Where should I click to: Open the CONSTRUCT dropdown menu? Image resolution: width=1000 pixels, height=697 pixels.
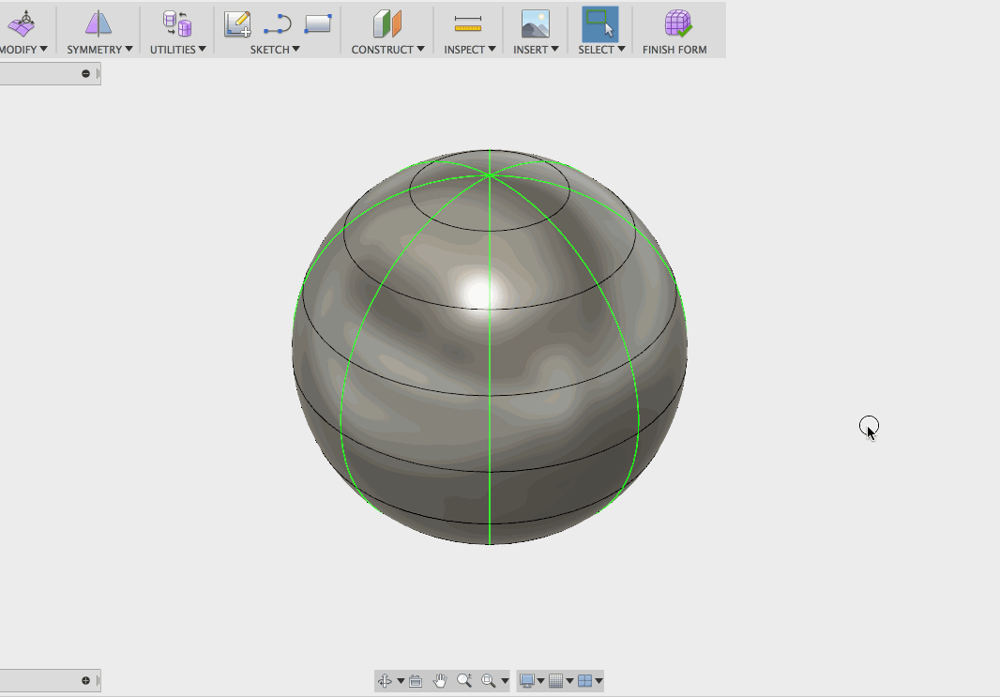(x=387, y=50)
